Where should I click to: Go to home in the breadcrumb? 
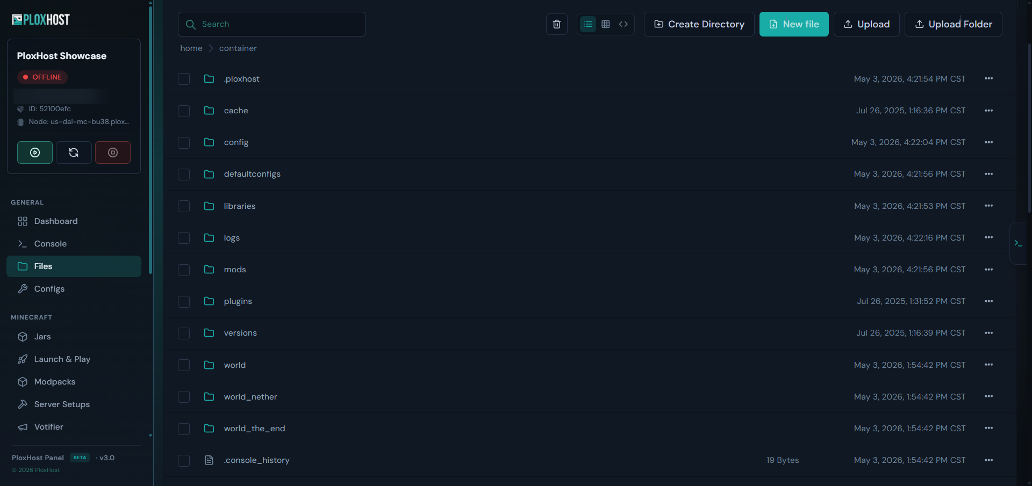[x=191, y=48]
